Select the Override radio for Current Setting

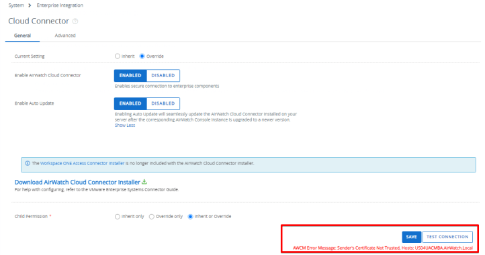point(142,56)
